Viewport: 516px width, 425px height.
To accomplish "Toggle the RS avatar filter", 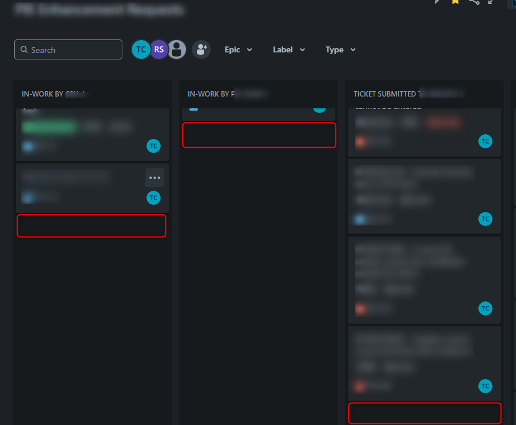I will tap(158, 49).
